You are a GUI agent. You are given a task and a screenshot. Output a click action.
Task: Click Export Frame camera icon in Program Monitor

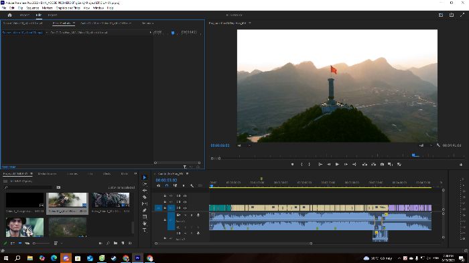click(382, 165)
